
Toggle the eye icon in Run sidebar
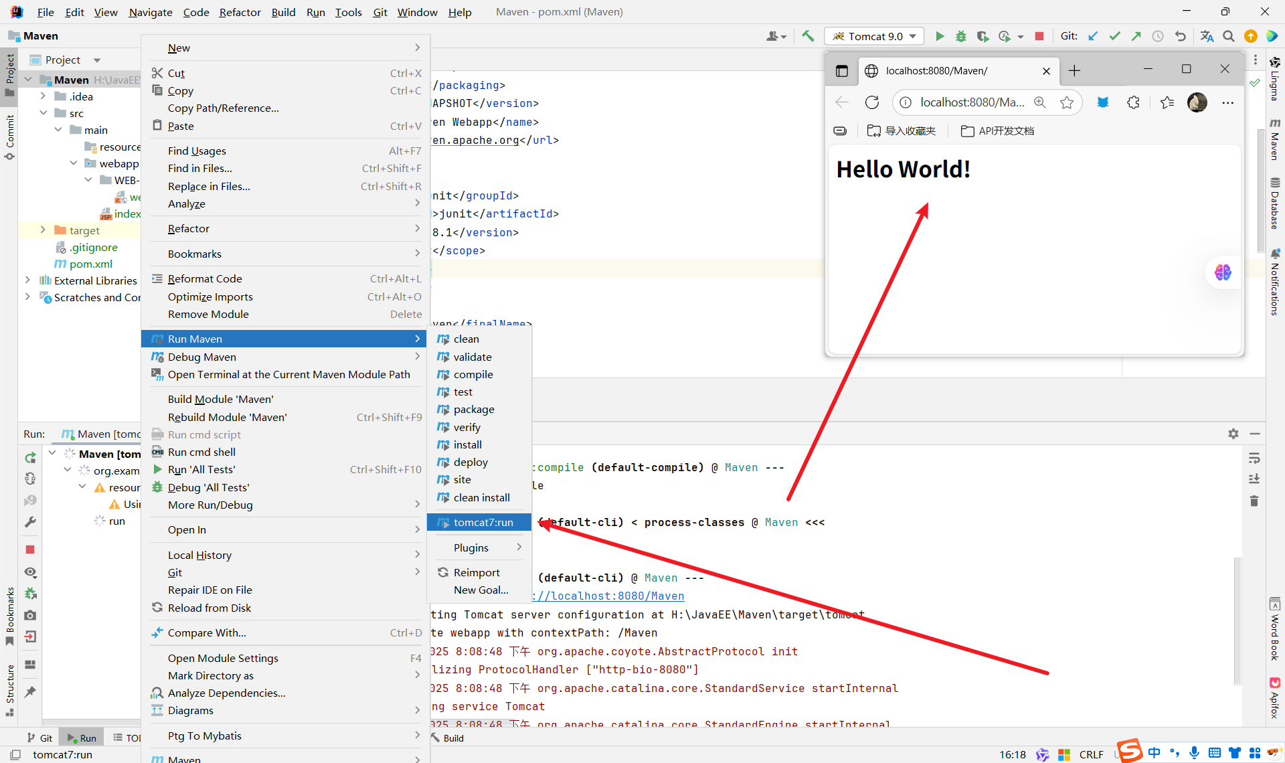(30, 572)
